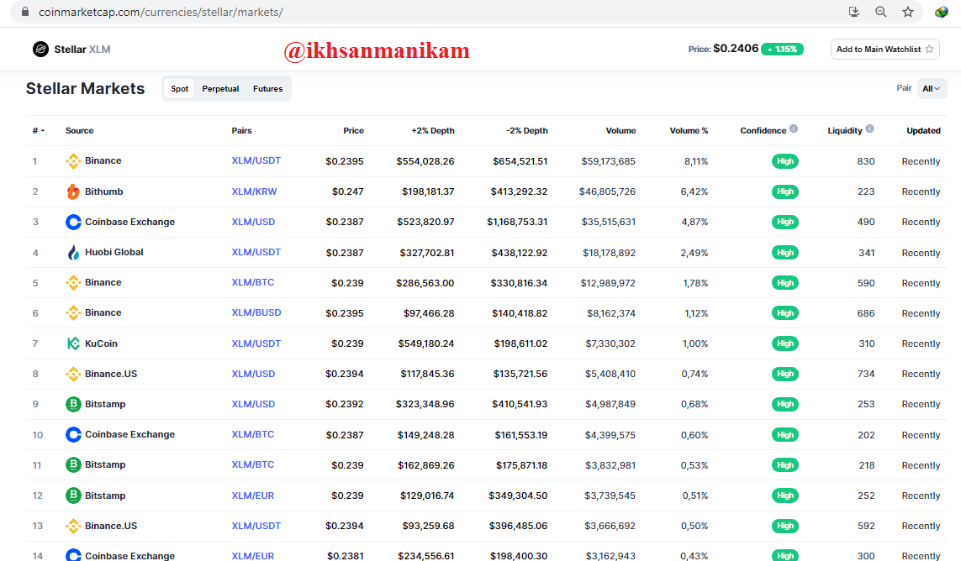This screenshot has height=561, width=961.
Task: Open the XLM/USDT pair on Huobi Global
Action: coord(256,252)
